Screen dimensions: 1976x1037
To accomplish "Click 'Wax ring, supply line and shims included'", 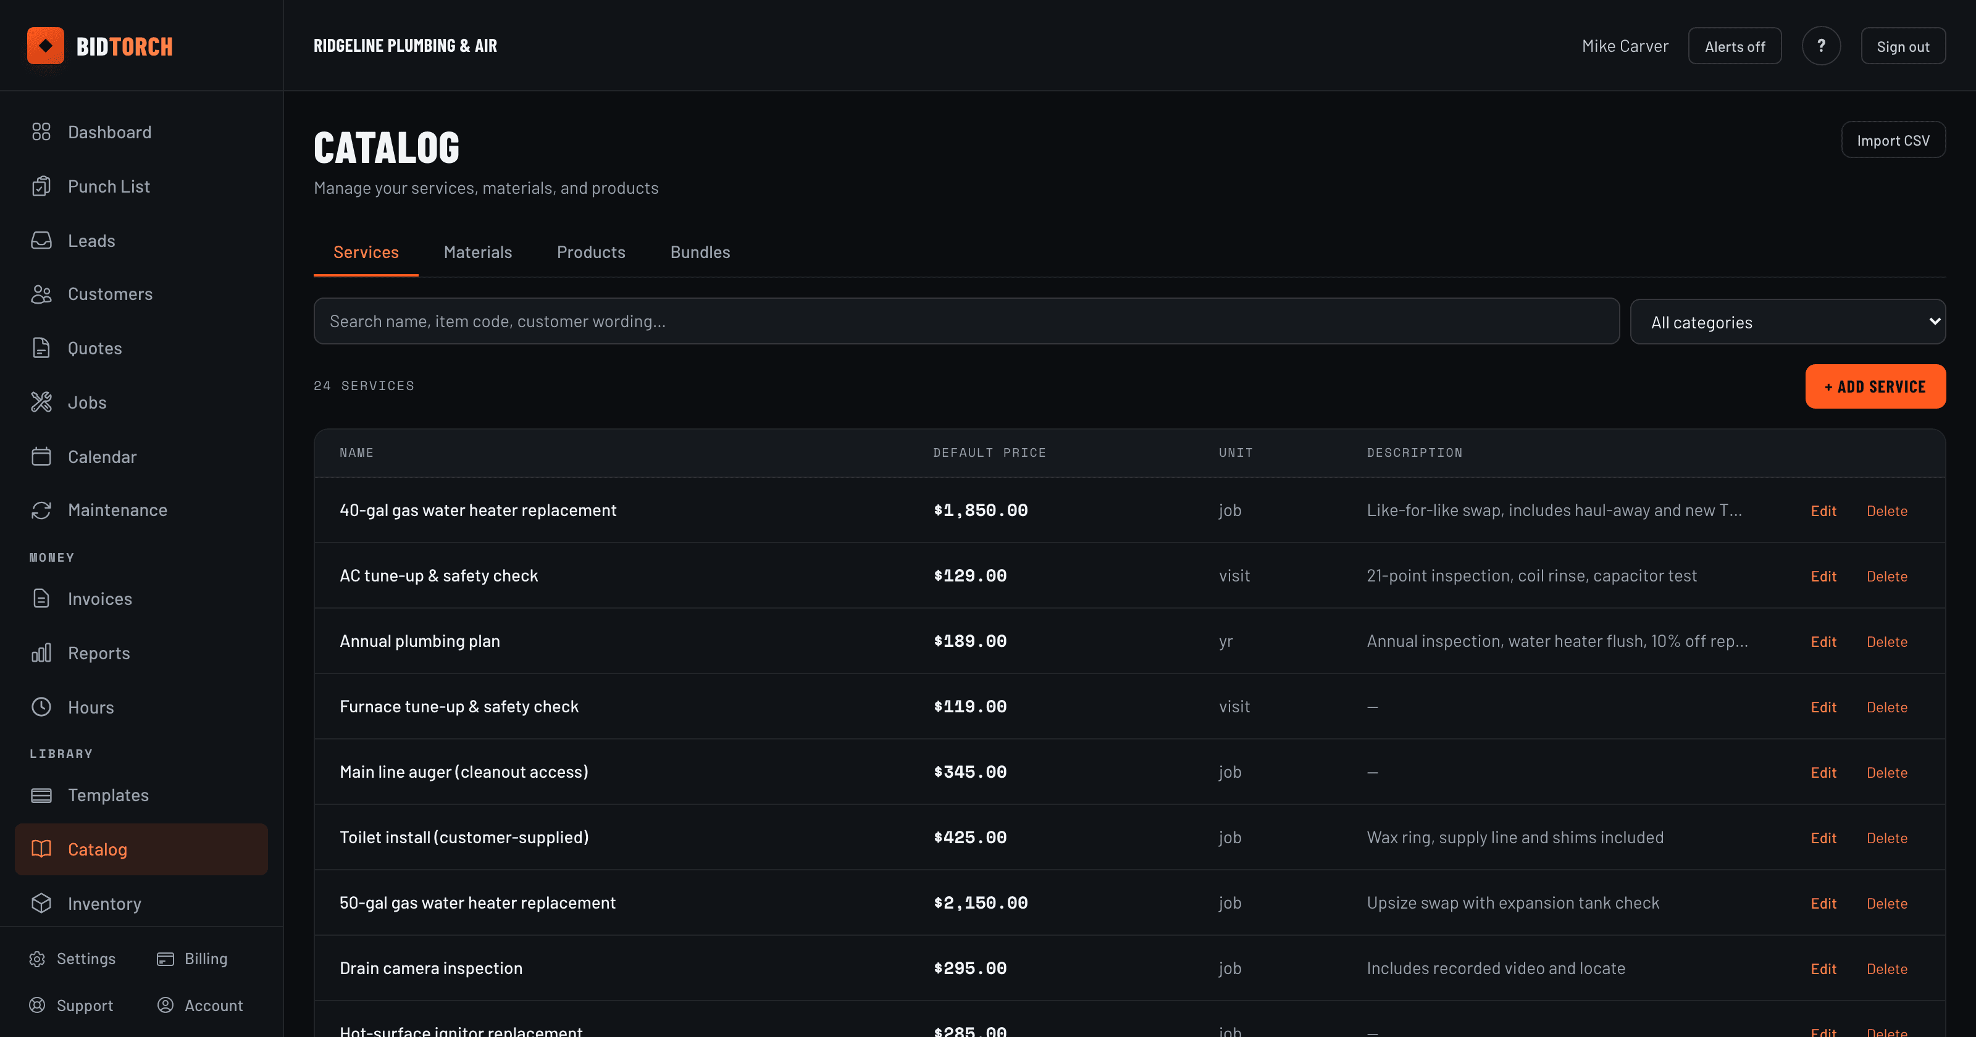I will (x=1515, y=838).
